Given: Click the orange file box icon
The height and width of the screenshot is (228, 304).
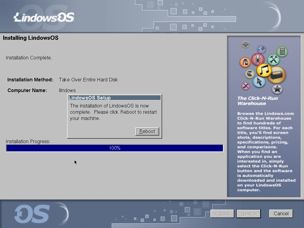Looking at the screenshot, I should click(x=277, y=75).
